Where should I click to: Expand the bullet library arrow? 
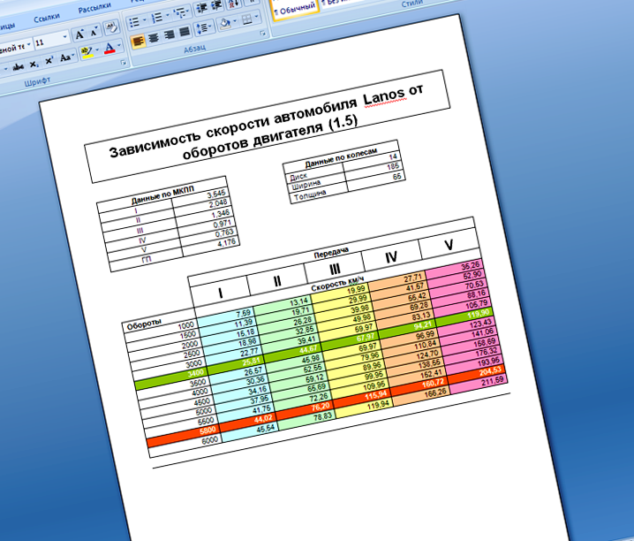[144, 20]
